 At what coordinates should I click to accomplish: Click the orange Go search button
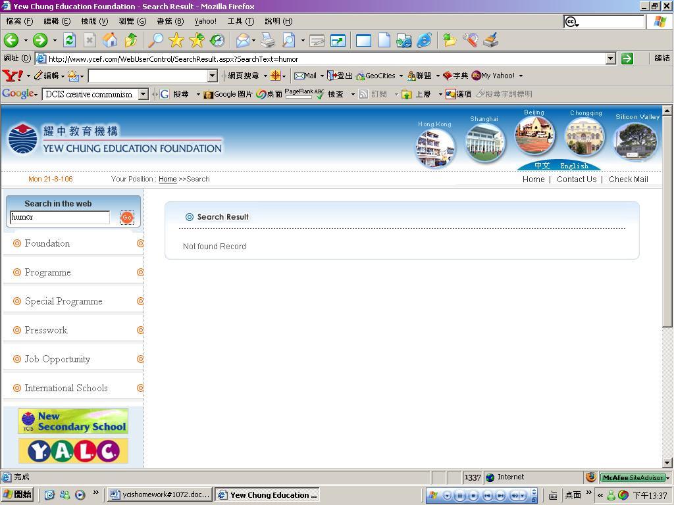pos(127,218)
